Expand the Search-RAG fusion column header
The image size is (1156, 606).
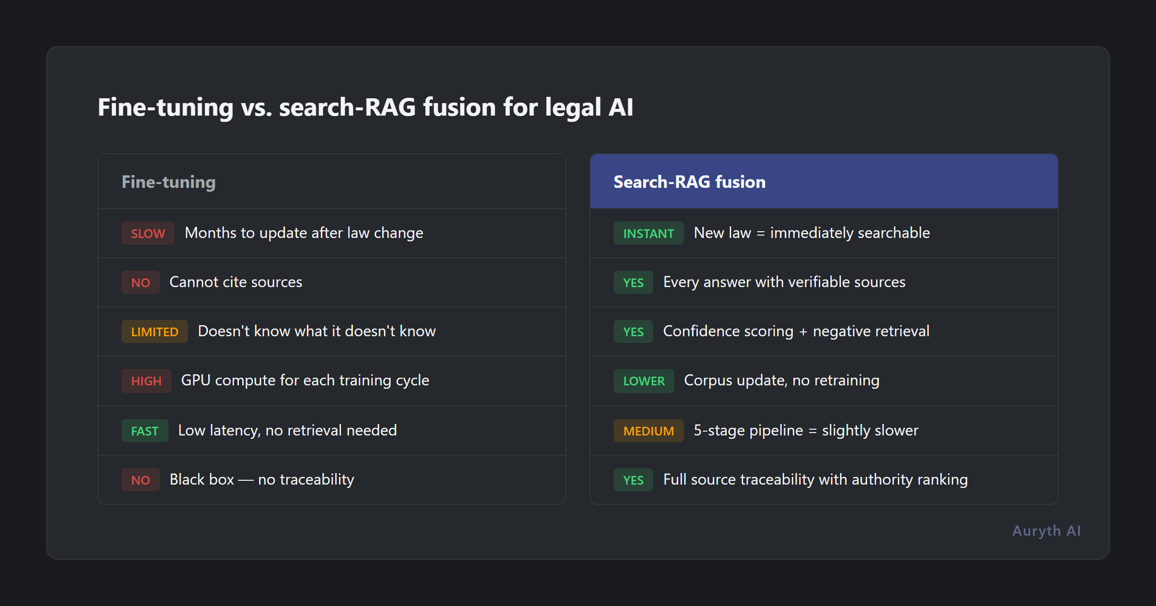689,182
